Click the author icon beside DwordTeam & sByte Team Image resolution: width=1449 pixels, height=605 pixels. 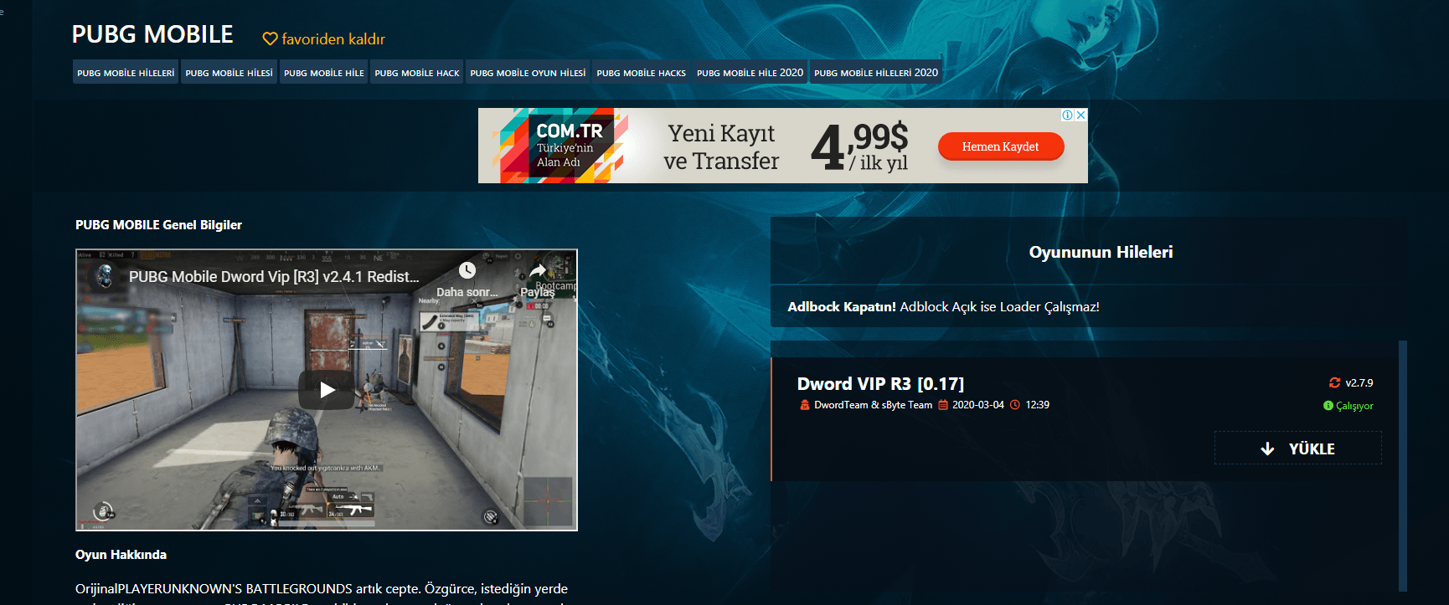[805, 405]
